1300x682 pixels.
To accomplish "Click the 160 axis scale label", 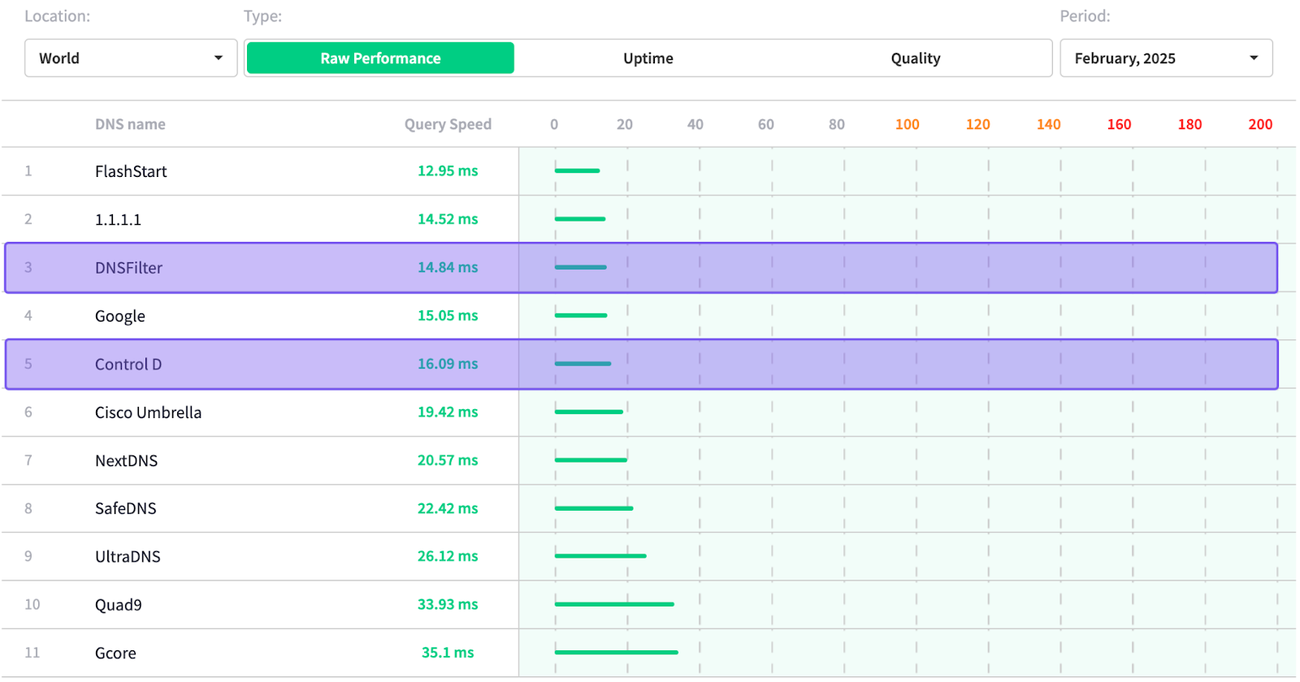I will [x=1119, y=124].
